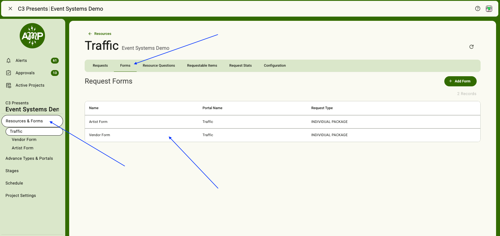Open the Request Stats tab
Screen dimensions: 500x236
point(240,66)
